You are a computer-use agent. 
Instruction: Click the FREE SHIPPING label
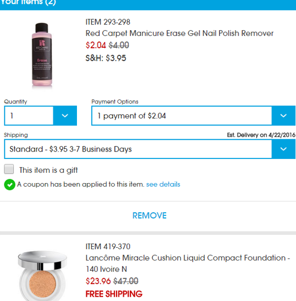[x=114, y=294]
